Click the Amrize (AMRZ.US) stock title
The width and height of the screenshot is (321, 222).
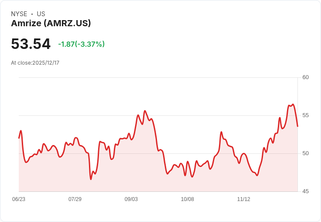51,23
